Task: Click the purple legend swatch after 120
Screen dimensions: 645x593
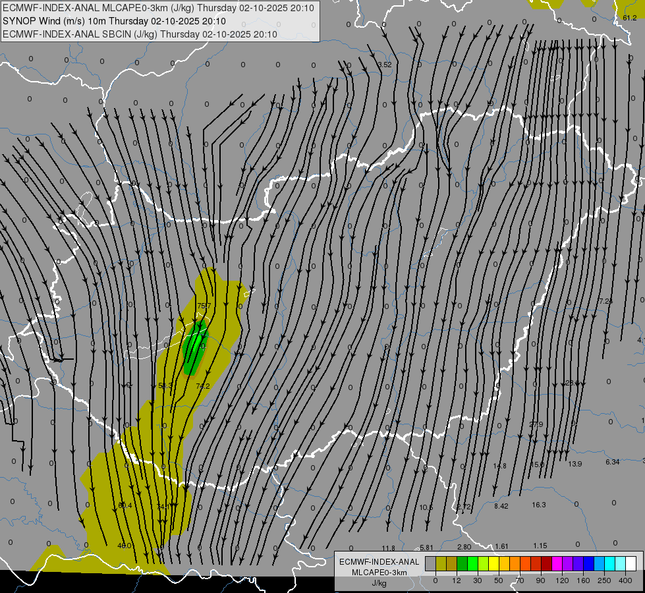Action: pos(568,563)
